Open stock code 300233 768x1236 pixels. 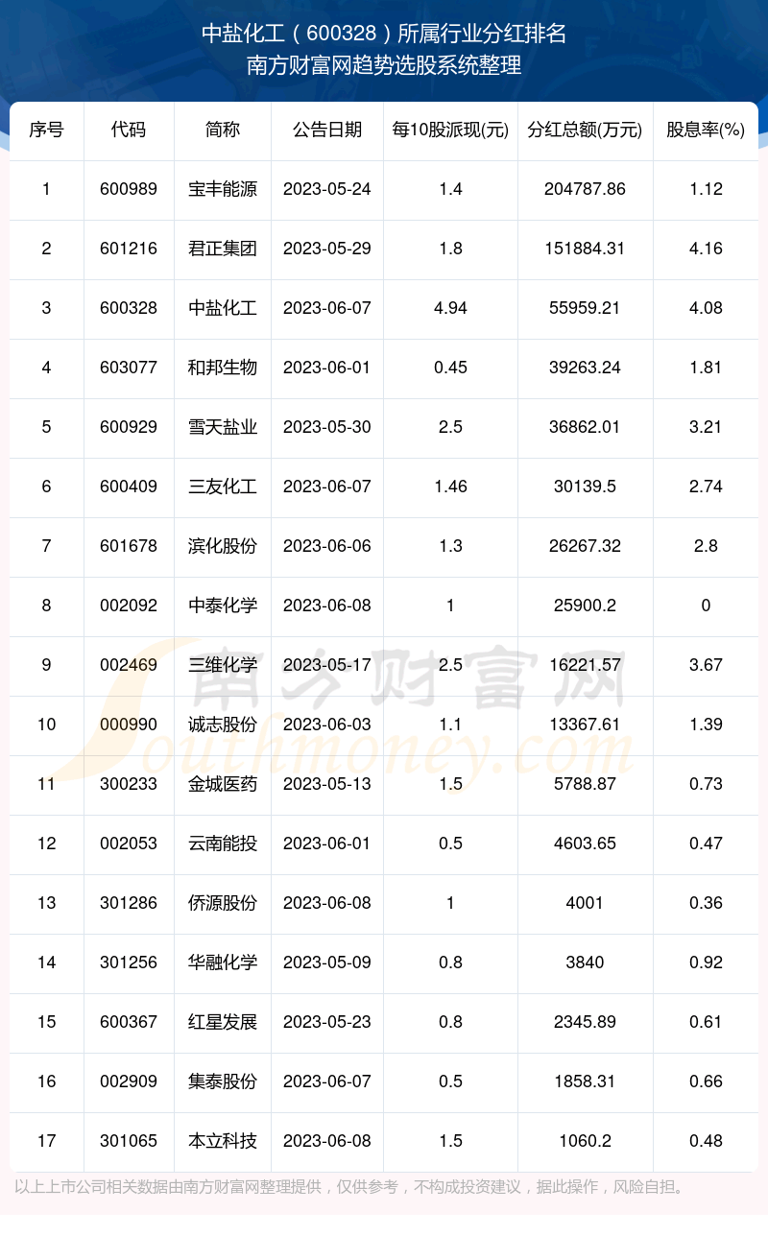click(129, 784)
